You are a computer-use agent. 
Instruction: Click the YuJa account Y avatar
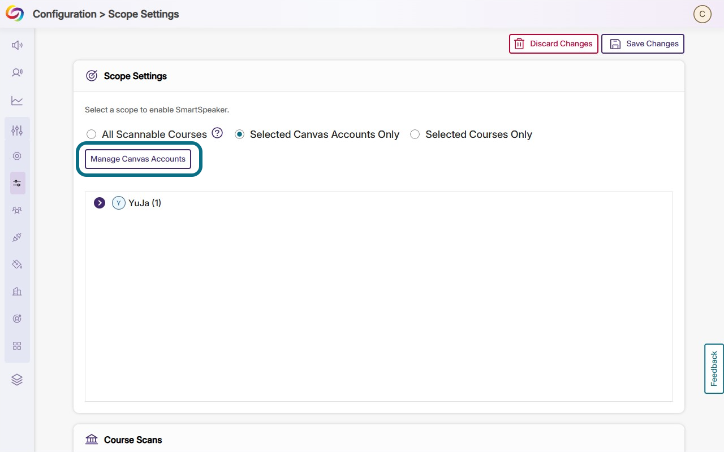pyautogui.click(x=118, y=203)
